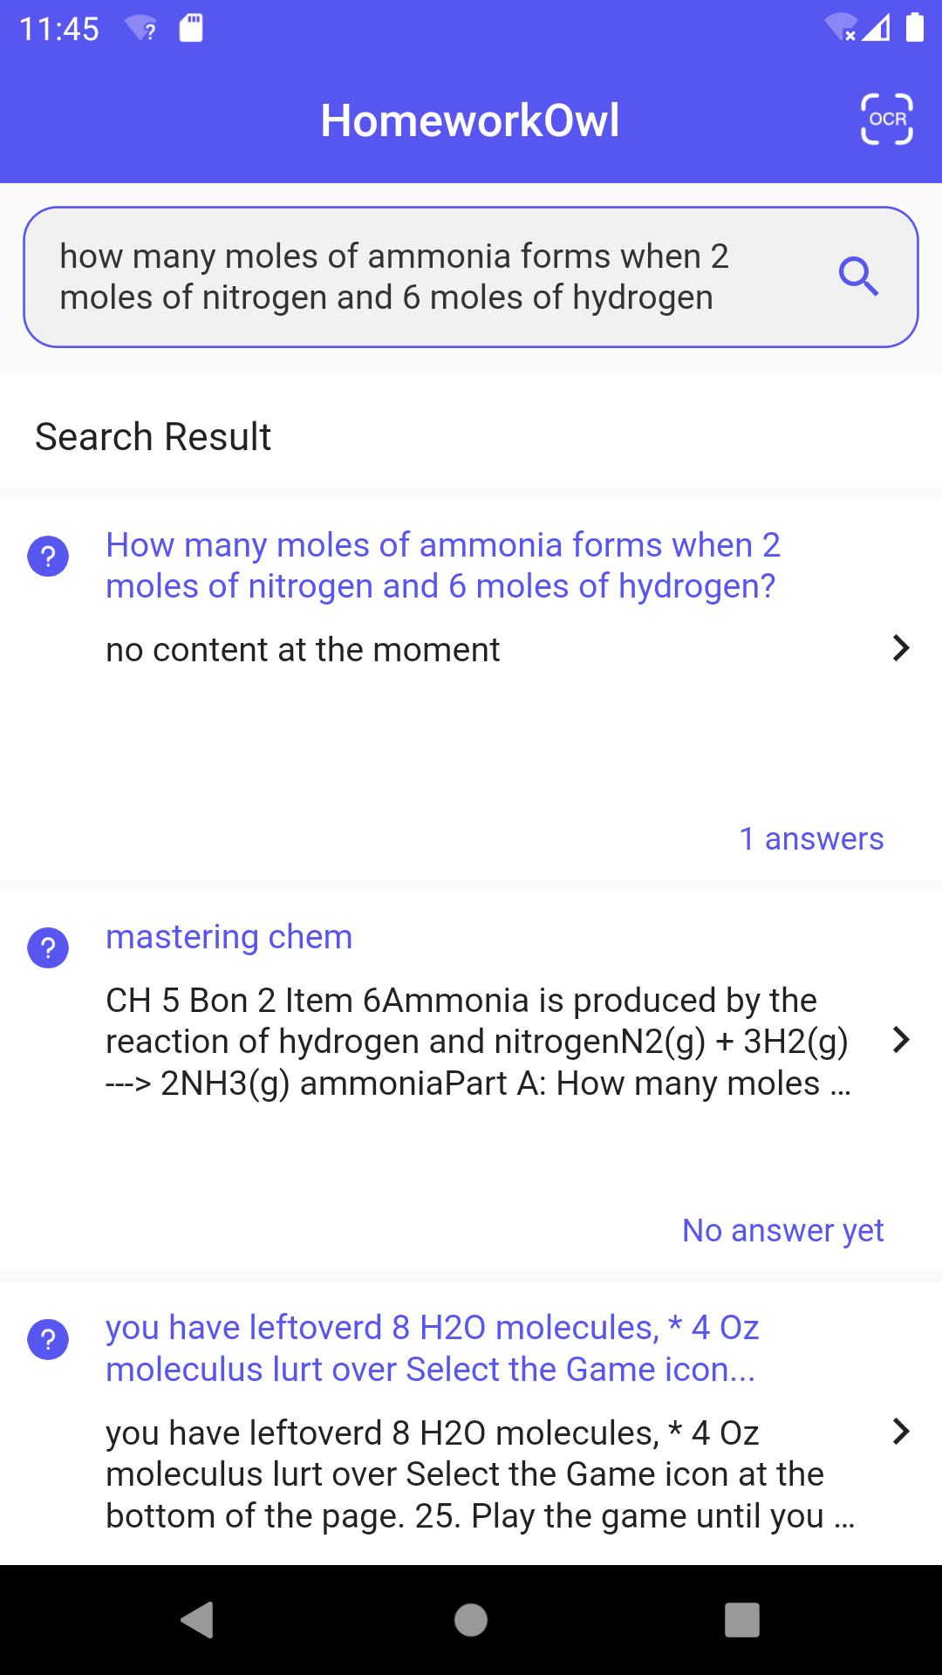Expand the leftover H2O result chevron
This screenshot has width=942, height=1675.
coord(901,1432)
